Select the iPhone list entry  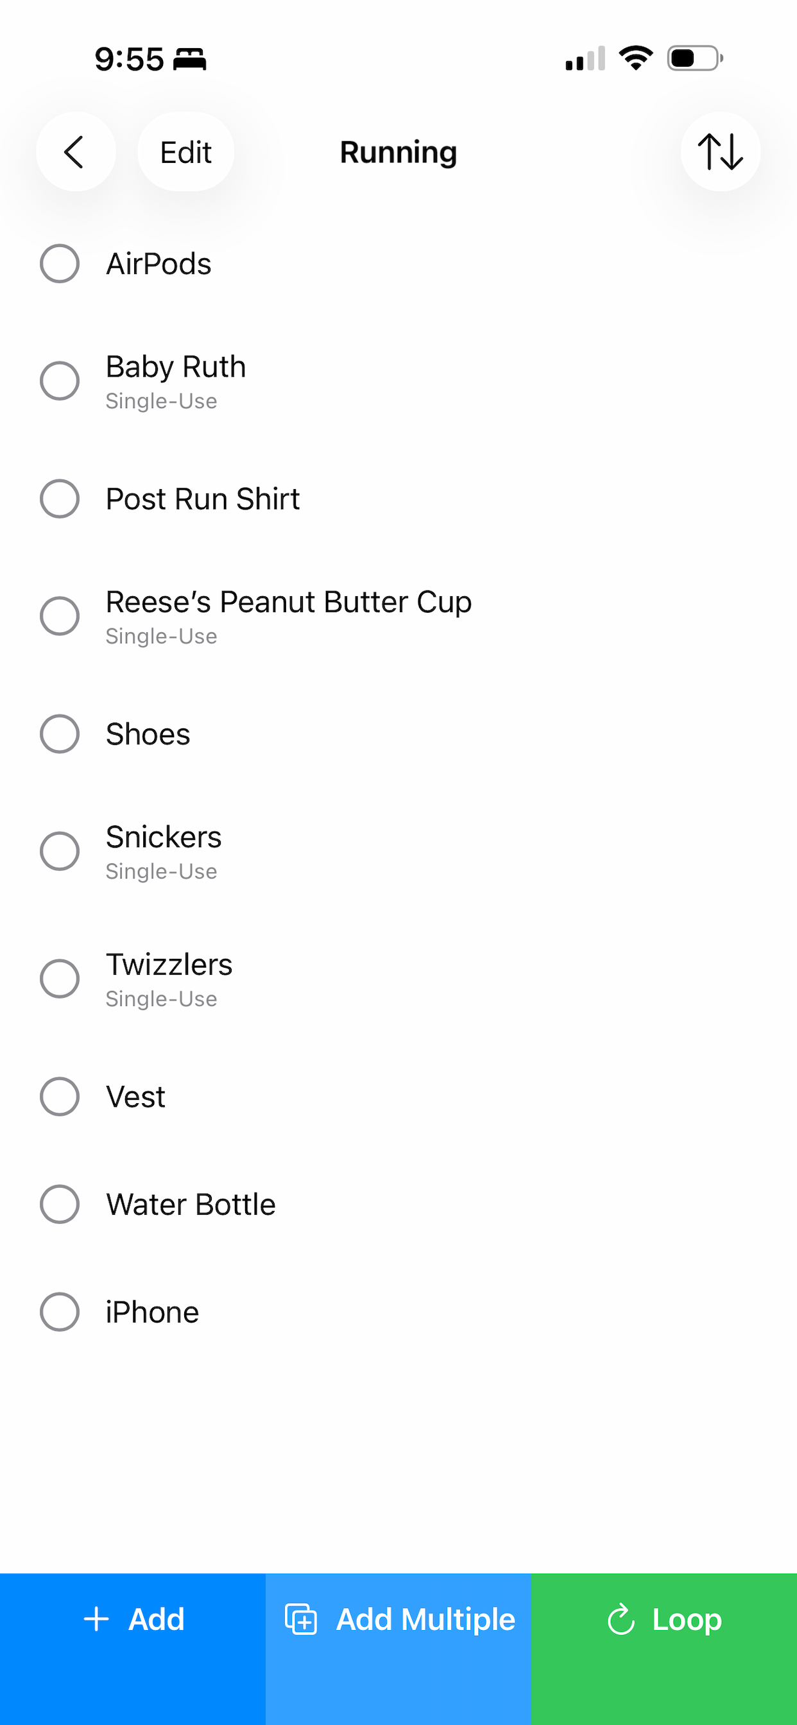pos(398,1312)
